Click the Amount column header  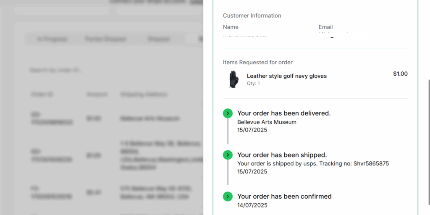97,94
